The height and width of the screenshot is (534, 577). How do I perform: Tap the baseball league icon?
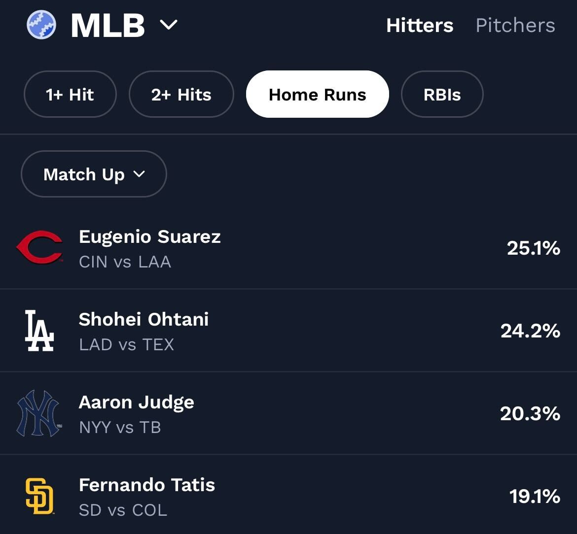41,25
